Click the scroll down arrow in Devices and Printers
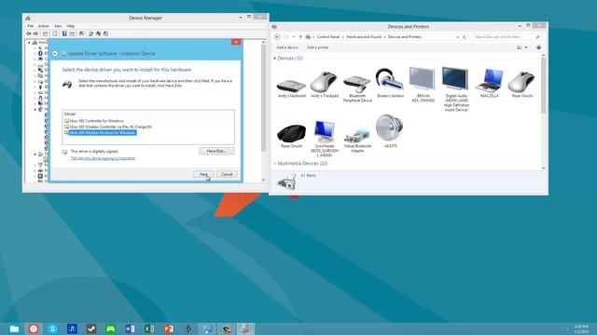This screenshot has height=335, width=597. coord(543,167)
